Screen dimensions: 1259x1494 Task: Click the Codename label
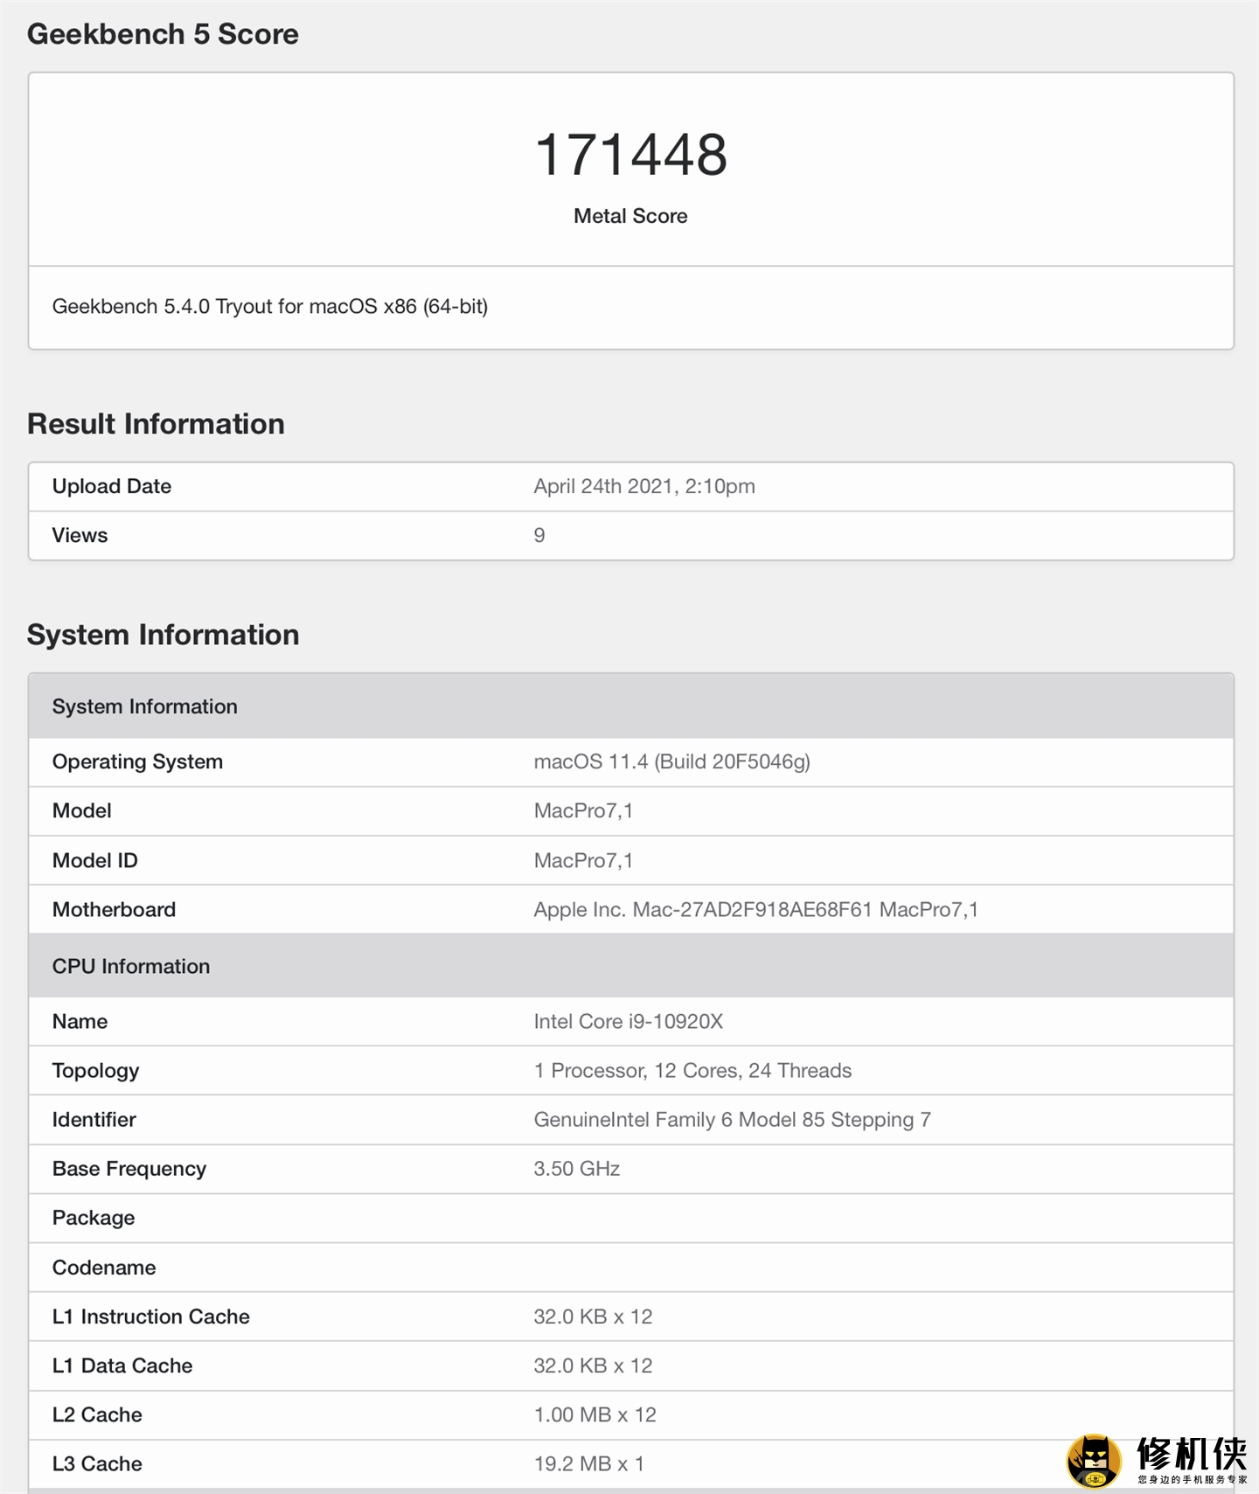pyautogui.click(x=104, y=1268)
